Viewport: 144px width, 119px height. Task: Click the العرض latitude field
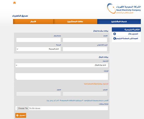coord(85,94)
